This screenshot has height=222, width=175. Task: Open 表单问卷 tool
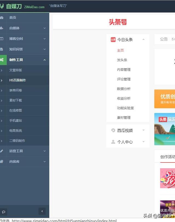click(16, 90)
